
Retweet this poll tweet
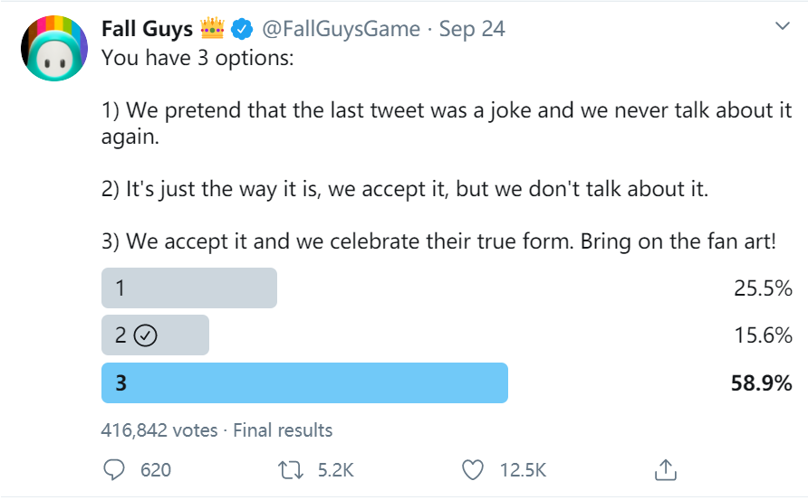click(291, 469)
